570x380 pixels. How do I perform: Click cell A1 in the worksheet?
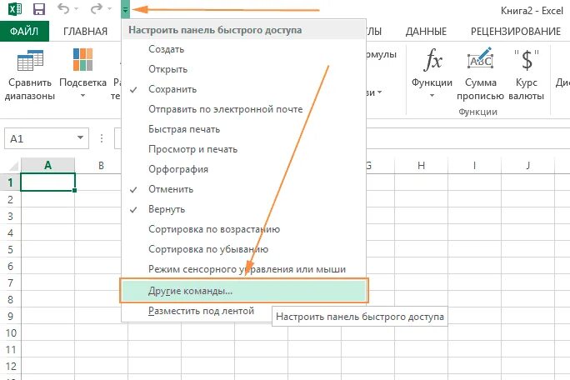48,182
